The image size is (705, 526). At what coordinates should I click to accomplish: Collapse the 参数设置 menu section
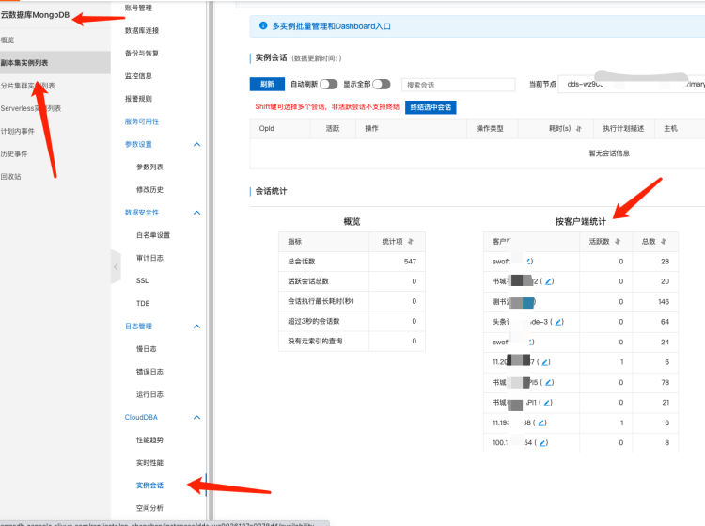[196, 144]
